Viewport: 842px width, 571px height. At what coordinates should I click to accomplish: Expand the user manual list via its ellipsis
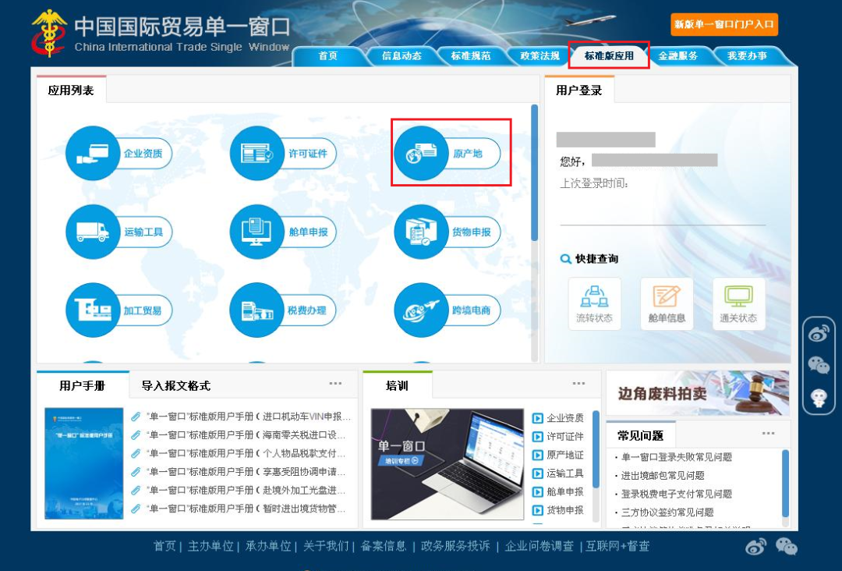click(x=336, y=382)
